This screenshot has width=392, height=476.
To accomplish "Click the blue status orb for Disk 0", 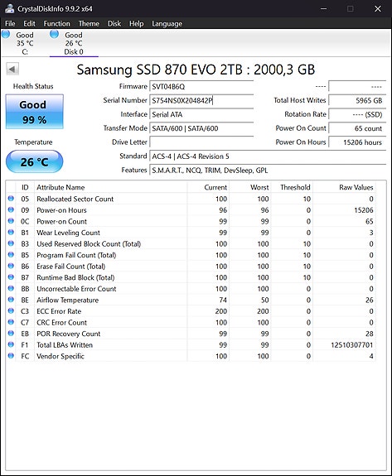I will 55,34.
